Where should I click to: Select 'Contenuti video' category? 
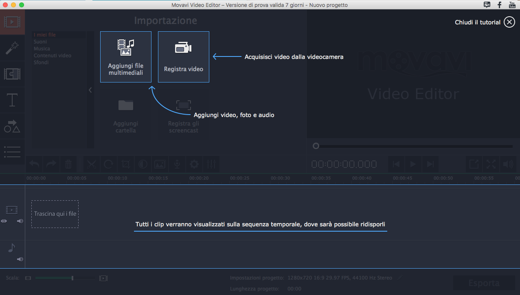click(x=53, y=56)
